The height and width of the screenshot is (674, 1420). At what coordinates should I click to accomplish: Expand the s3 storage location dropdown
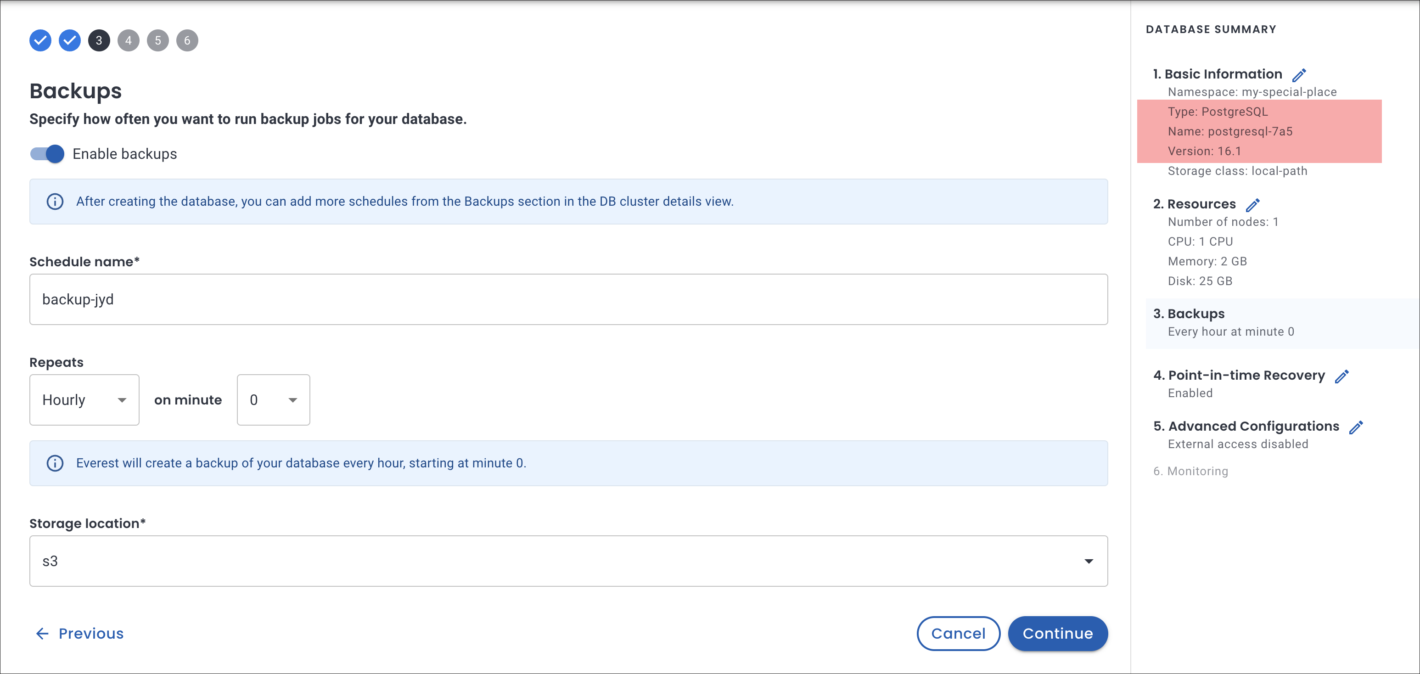568,561
